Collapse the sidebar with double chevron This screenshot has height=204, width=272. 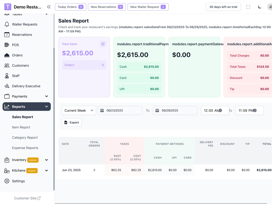click(49, 7)
